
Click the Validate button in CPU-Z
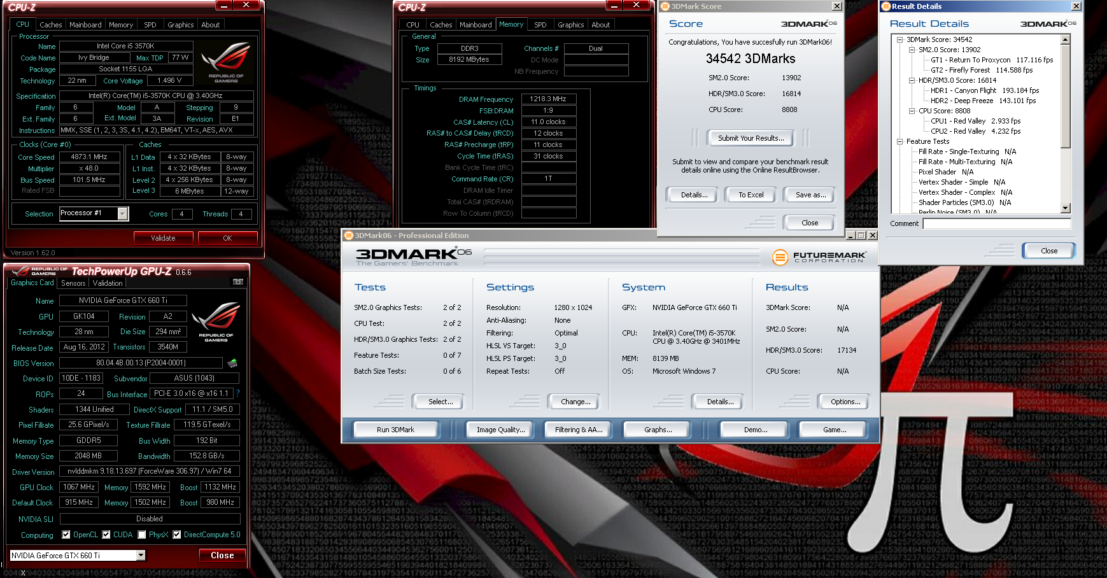click(x=163, y=238)
